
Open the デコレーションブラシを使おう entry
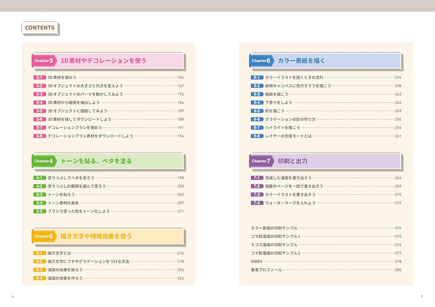75,128
